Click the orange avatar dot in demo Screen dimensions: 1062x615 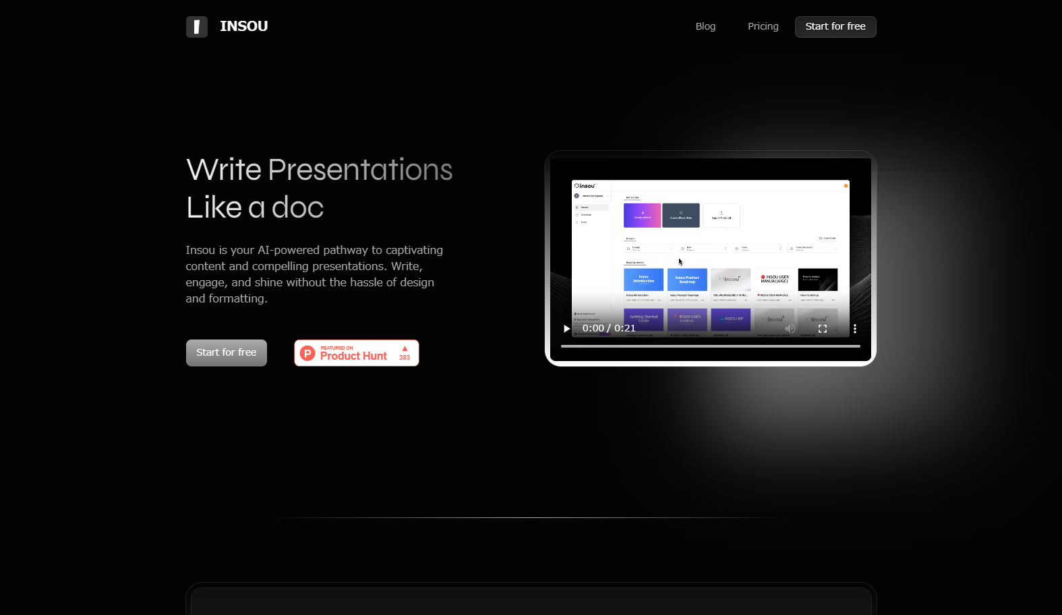(x=846, y=186)
